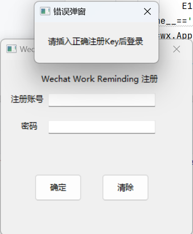
Task: Click the 清除 clear button
Action: (125, 187)
